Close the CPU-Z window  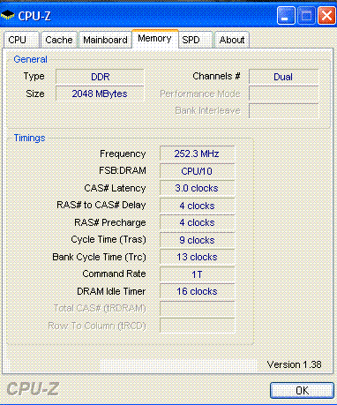click(326, 16)
